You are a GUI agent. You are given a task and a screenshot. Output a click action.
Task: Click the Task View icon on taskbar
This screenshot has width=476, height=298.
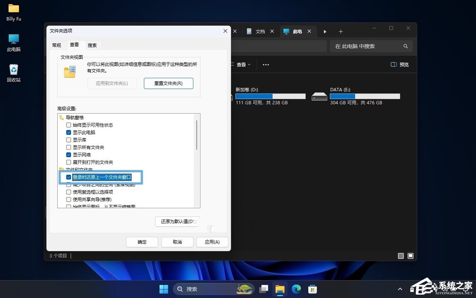(x=264, y=289)
